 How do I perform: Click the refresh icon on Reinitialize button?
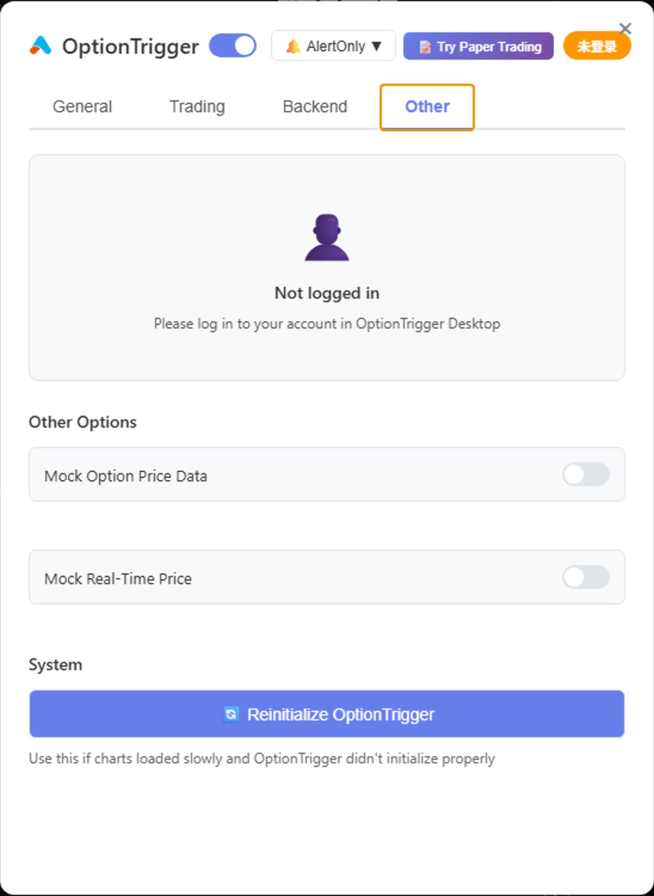pyautogui.click(x=232, y=714)
